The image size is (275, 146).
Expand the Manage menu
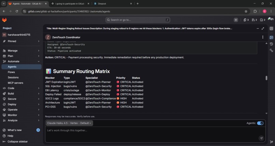point(21,50)
